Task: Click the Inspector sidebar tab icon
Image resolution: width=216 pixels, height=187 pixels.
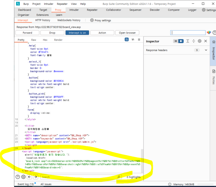Action: pyautogui.click(x=214, y=42)
